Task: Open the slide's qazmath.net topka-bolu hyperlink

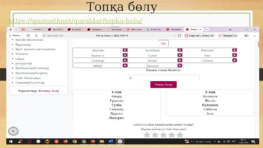Action: pyautogui.click(x=76, y=21)
